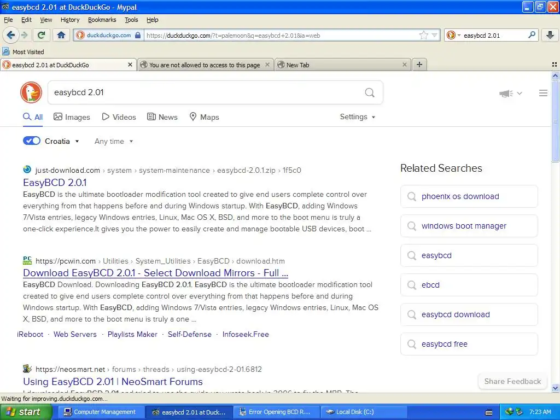Open Using EasyBCD 2.01 NeoSmart Forums link
The image size is (560, 420).
[113, 381]
